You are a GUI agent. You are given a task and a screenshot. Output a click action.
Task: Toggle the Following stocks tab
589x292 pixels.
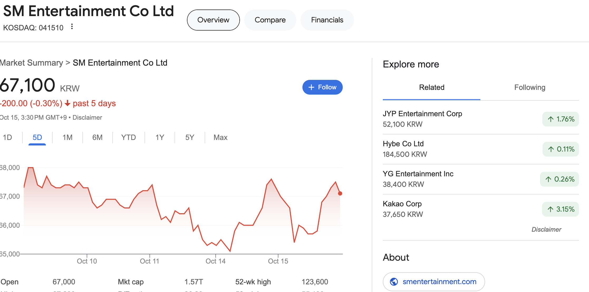(530, 87)
